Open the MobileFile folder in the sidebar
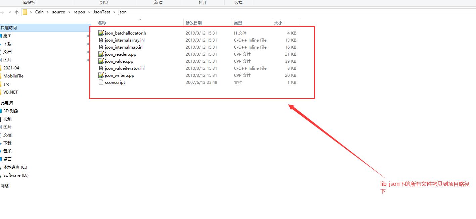 [x=13, y=76]
